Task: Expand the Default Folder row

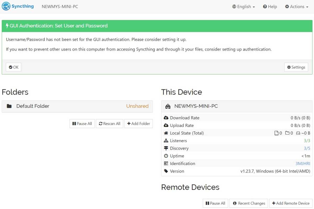Action: click(77, 106)
